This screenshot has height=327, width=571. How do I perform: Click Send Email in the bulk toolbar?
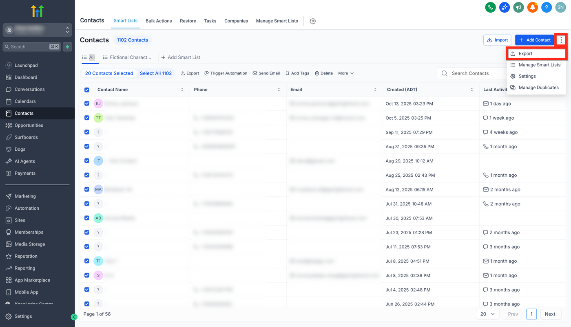click(x=266, y=73)
